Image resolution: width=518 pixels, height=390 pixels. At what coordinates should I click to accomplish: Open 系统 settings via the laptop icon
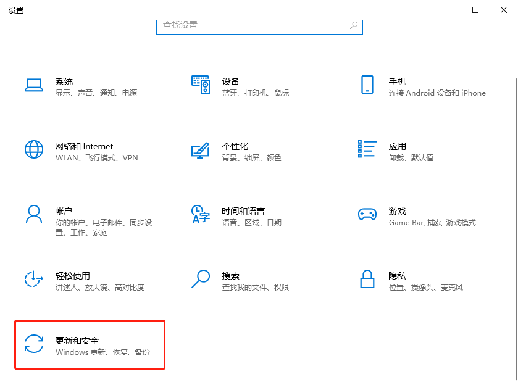(x=34, y=86)
